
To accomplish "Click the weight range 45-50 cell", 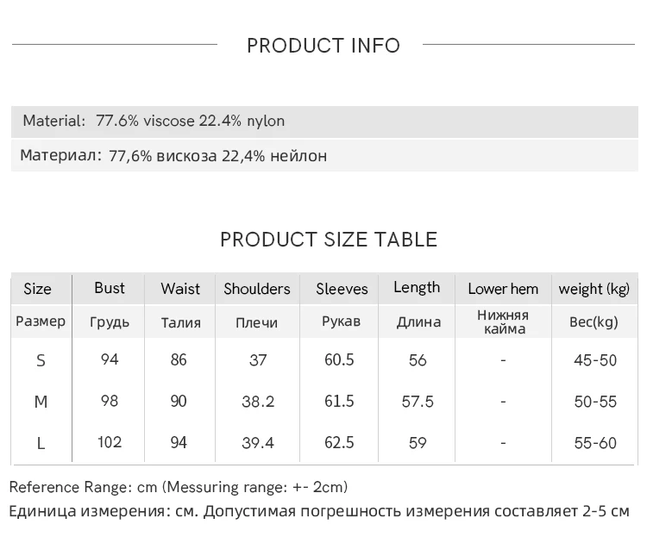I will coord(595,360).
